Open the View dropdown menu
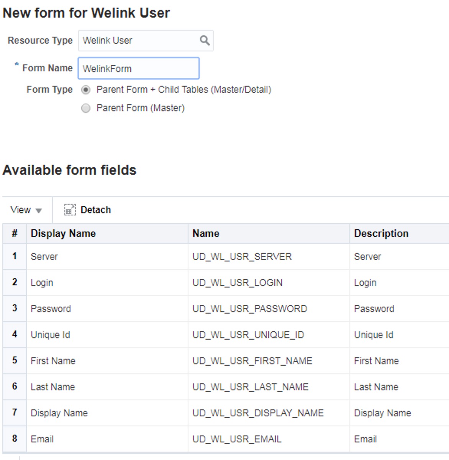 point(26,210)
